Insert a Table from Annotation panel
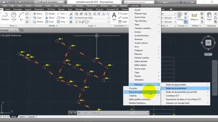The width and height of the screenshot is (218, 122). coord(123,22)
